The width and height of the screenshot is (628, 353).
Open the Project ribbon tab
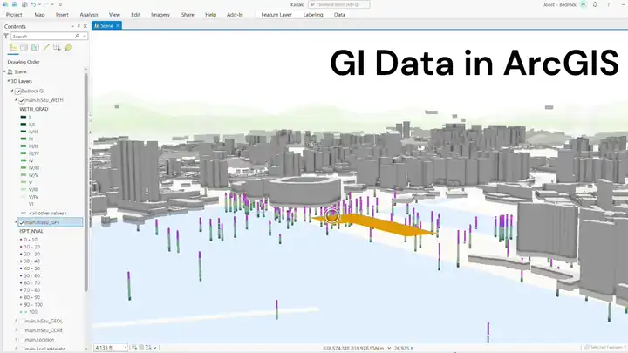tap(14, 15)
